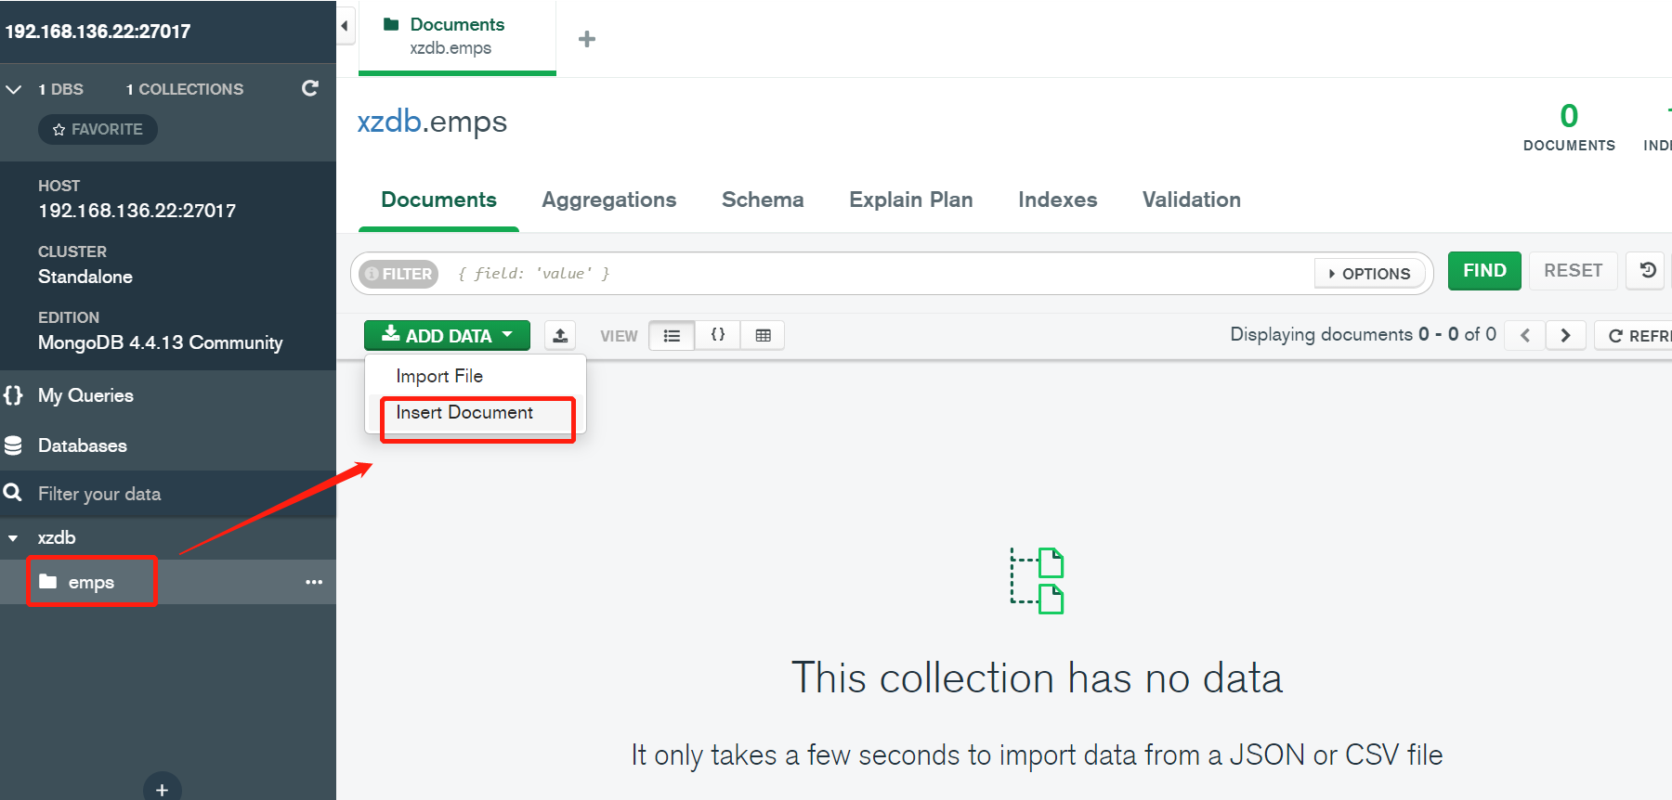Screen dimensions: 1672x800
Task: Open a new tab with plus icon
Action: coord(586,39)
